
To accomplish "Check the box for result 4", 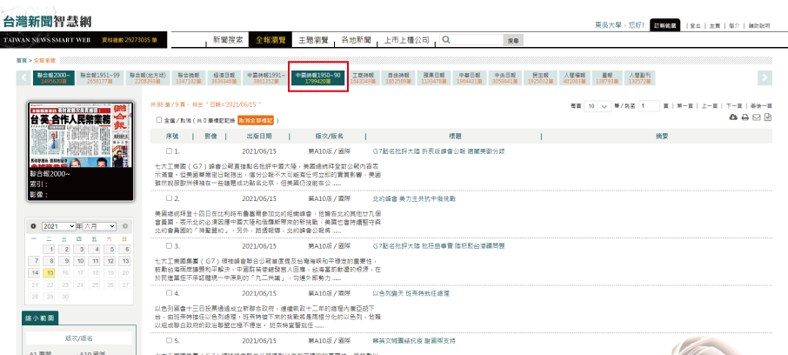I will pyautogui.click(x=169, y=292).
